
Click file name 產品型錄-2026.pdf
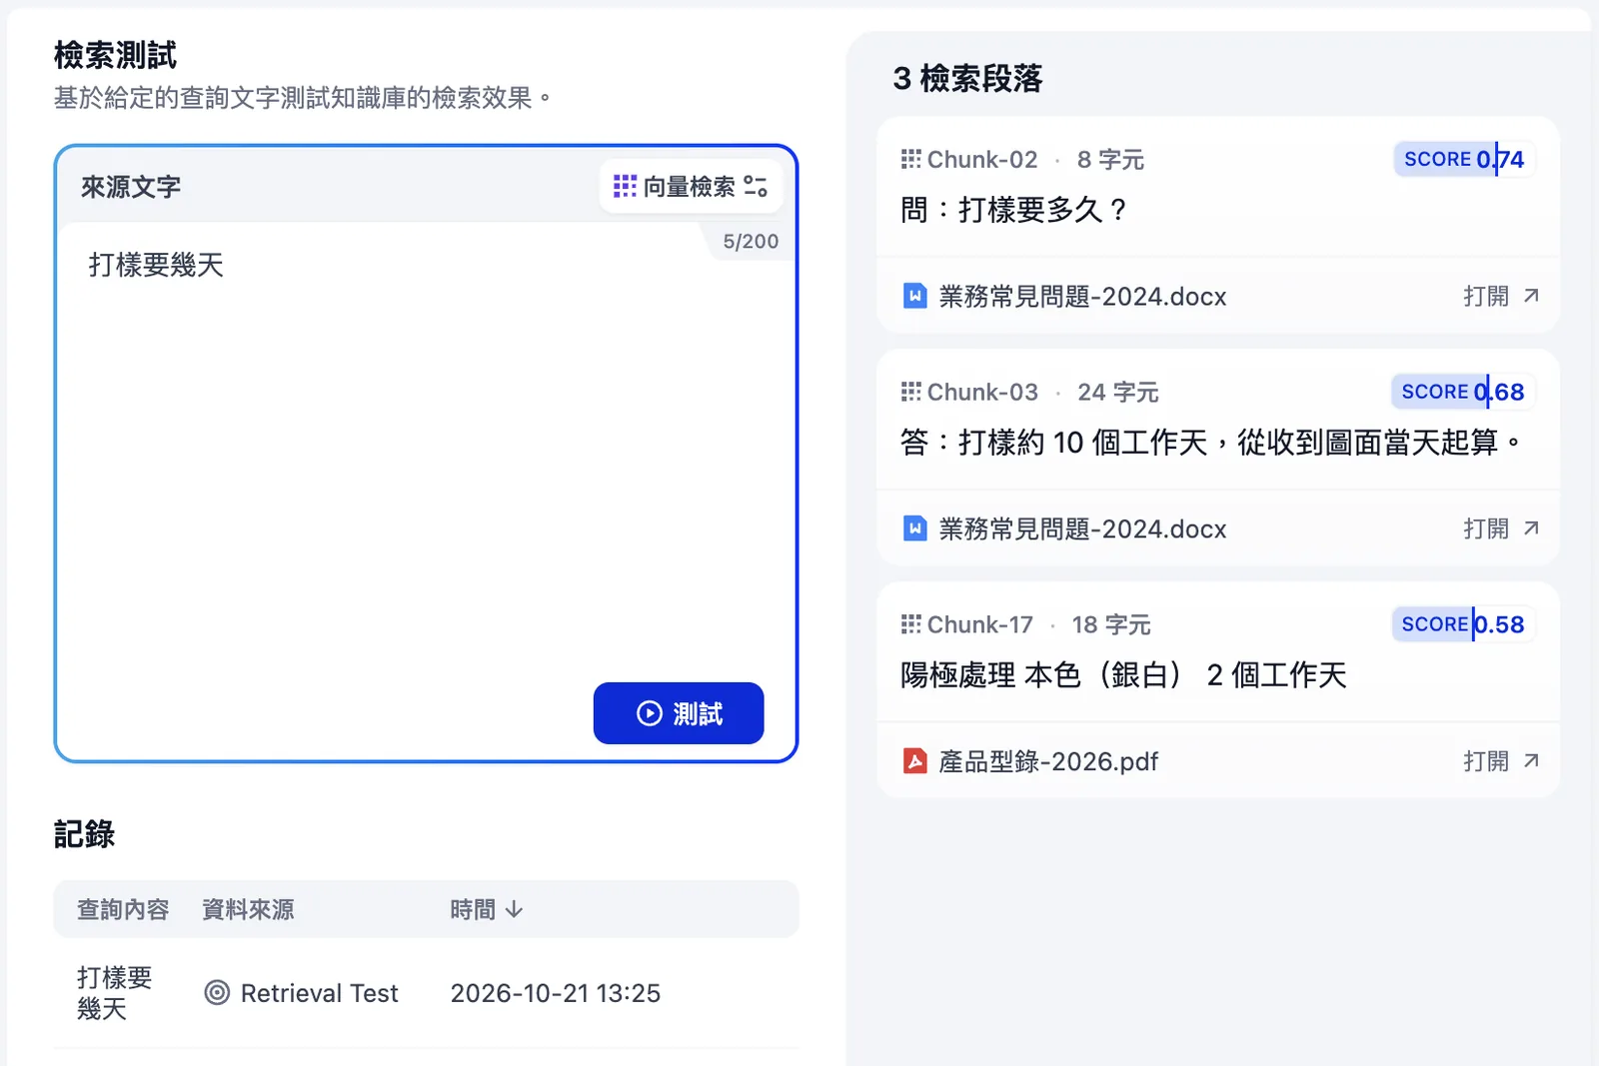pyautogui.click(x=1048, y=761)
